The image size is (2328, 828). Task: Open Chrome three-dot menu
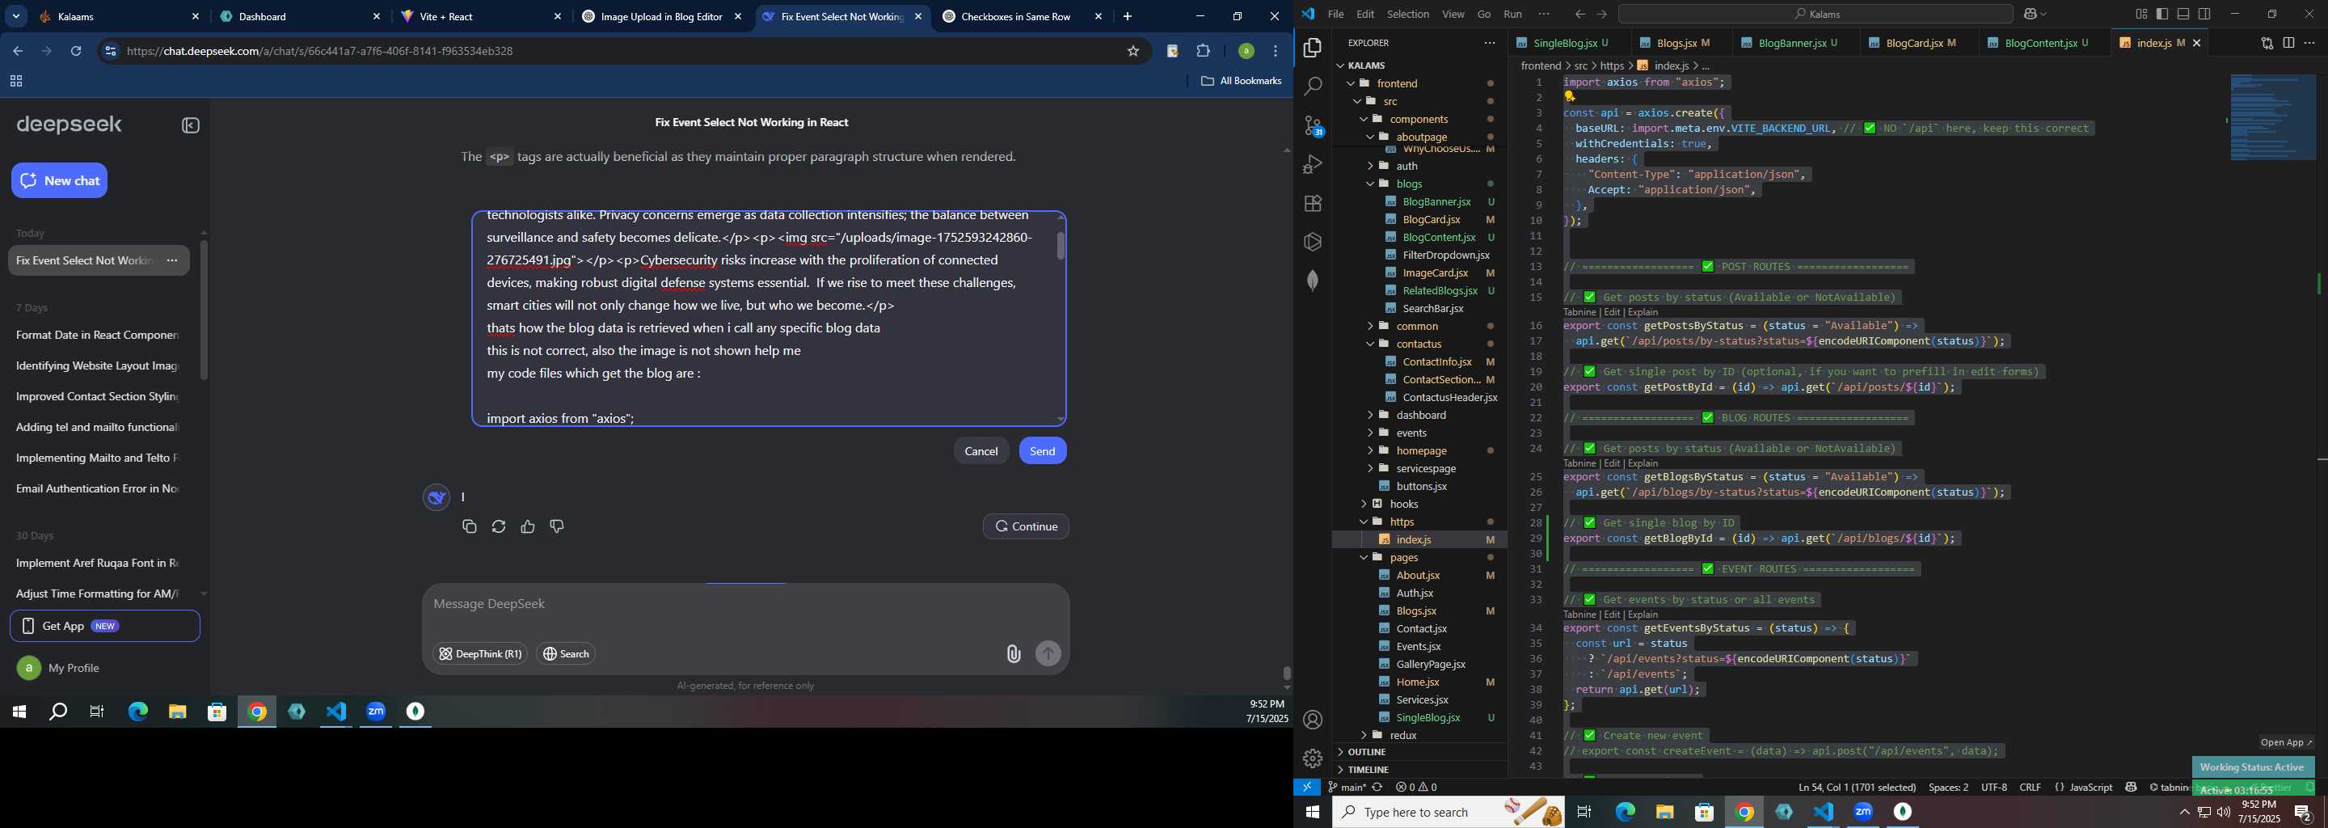(x=1276, y=52)
